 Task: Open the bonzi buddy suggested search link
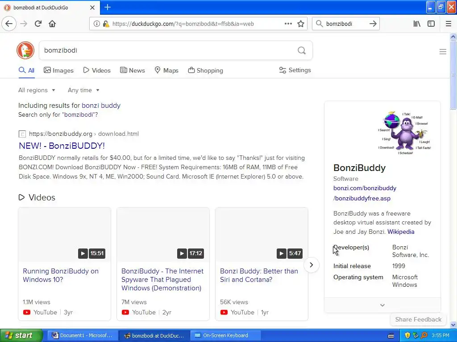click(101, 105)
